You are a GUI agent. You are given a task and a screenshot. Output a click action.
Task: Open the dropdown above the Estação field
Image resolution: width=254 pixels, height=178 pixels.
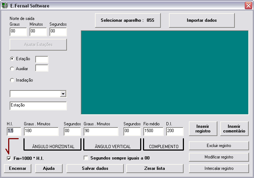pos(63,94)
